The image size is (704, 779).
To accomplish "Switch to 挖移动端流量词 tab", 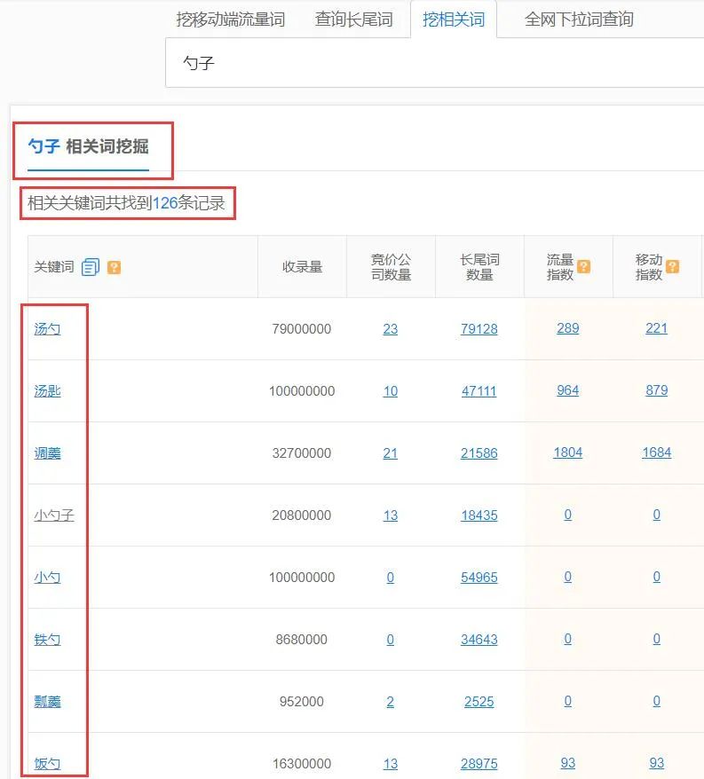I will coord(230,20).
